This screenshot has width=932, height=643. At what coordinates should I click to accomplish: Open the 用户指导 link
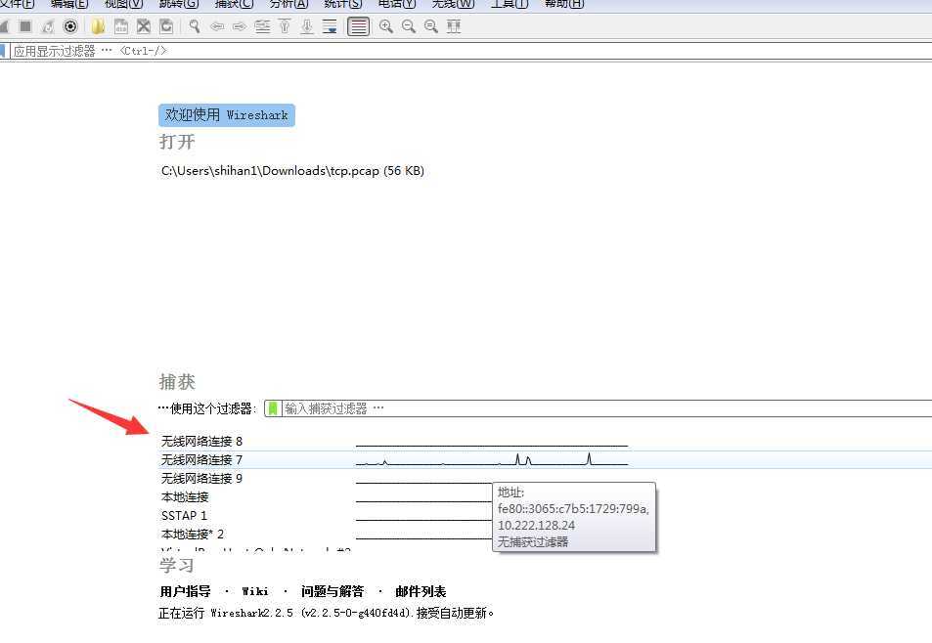point(185,591)
